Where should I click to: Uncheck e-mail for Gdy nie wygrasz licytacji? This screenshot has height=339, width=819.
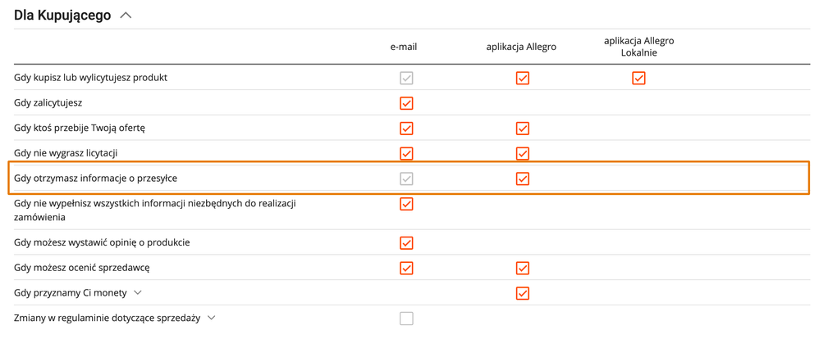[406, 153]
